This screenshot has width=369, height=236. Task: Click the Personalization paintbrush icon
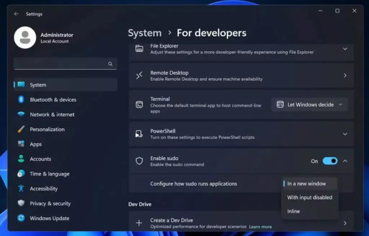click(x=21, y=129)
